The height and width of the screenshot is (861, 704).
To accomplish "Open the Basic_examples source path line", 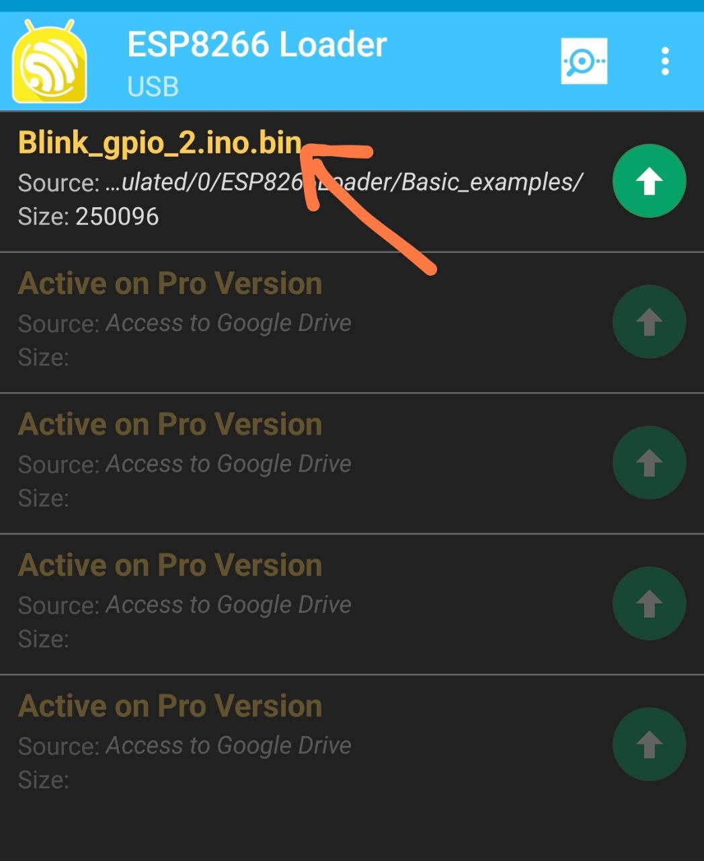I will point(300,182).
